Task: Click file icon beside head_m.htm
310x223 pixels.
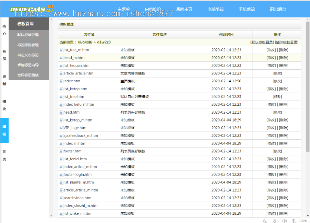Action: (61, 58)
